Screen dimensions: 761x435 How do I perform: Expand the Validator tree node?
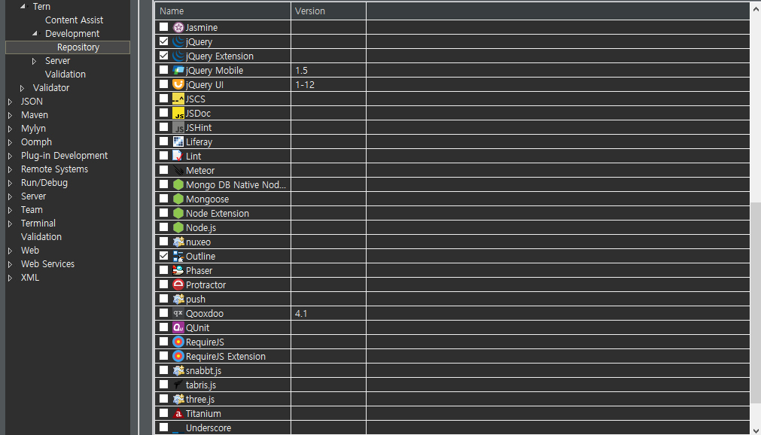click(23, 88)
